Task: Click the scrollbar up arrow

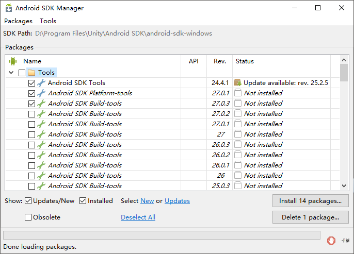Action: click(344, 61)
